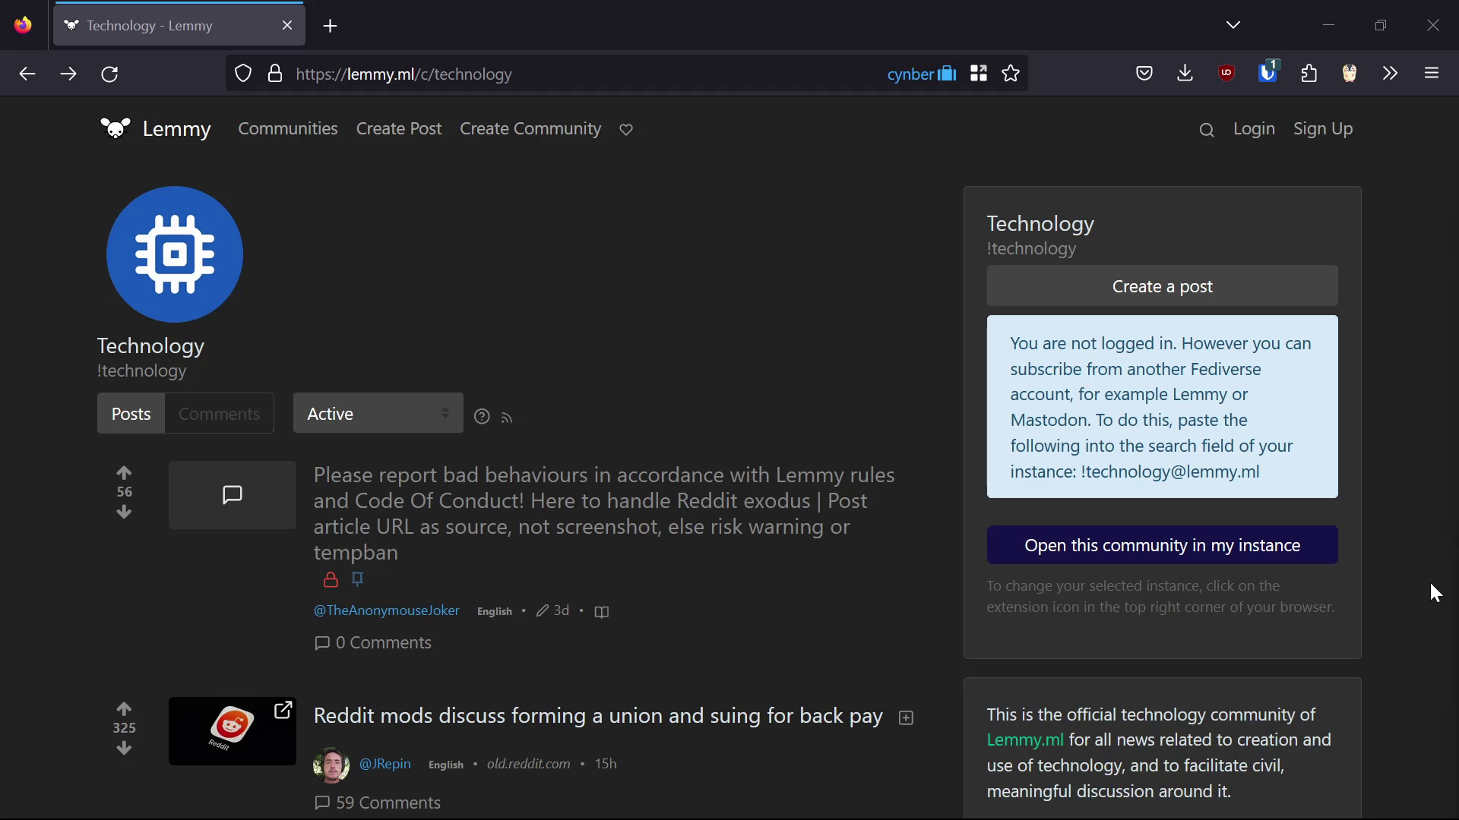
Task: Open the community RSS feed icon
Action: [507, 418]
